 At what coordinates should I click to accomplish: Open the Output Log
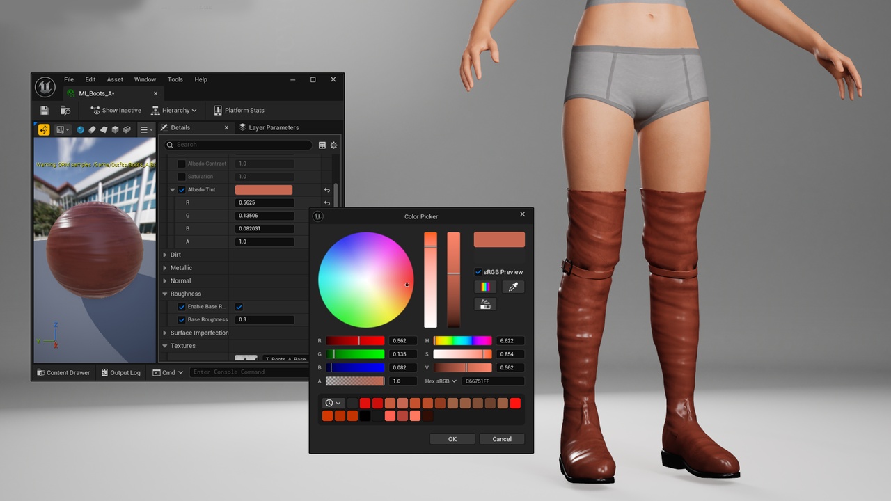pyautogui.click(x=120, y=372)
